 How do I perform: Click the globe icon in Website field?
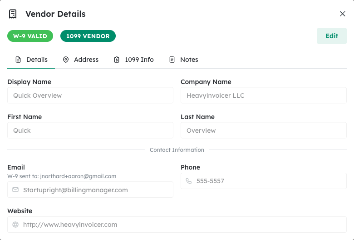tap(15, 225)
